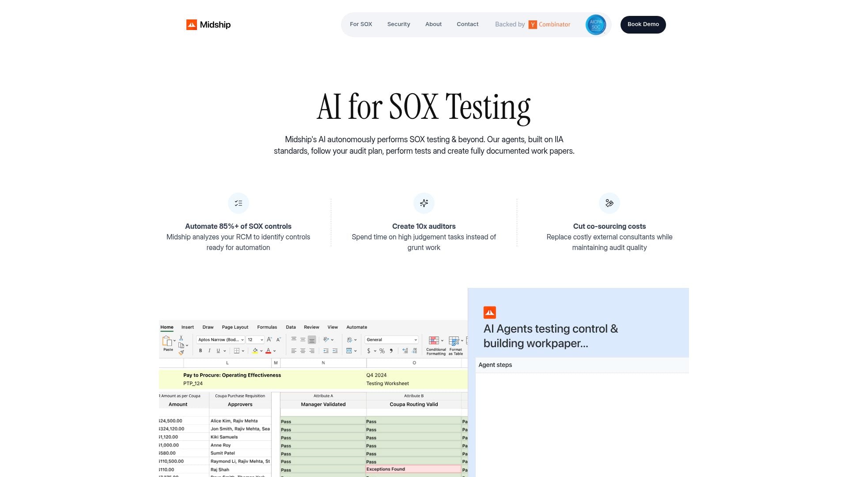Click the Format as Table icon
Viewport: 848px width, 477px height.
pos(454,341)
